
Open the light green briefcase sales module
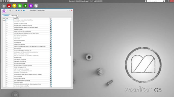click(20, 6)
